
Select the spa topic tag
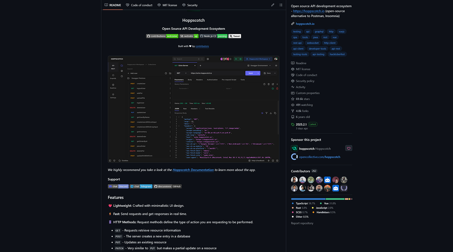pyautogui.click(x=295, y=37)
